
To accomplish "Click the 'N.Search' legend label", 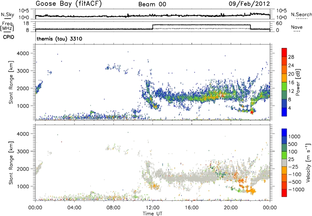I will (301, 14).
